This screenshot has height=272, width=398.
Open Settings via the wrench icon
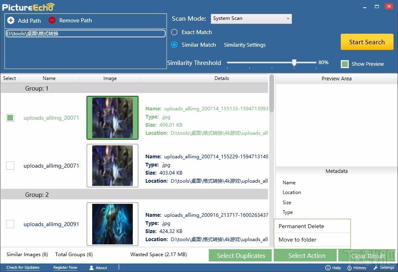point(376,268)
